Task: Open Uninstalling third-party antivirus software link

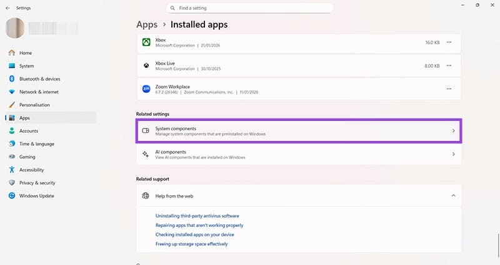Action: (x=197, y=216)
